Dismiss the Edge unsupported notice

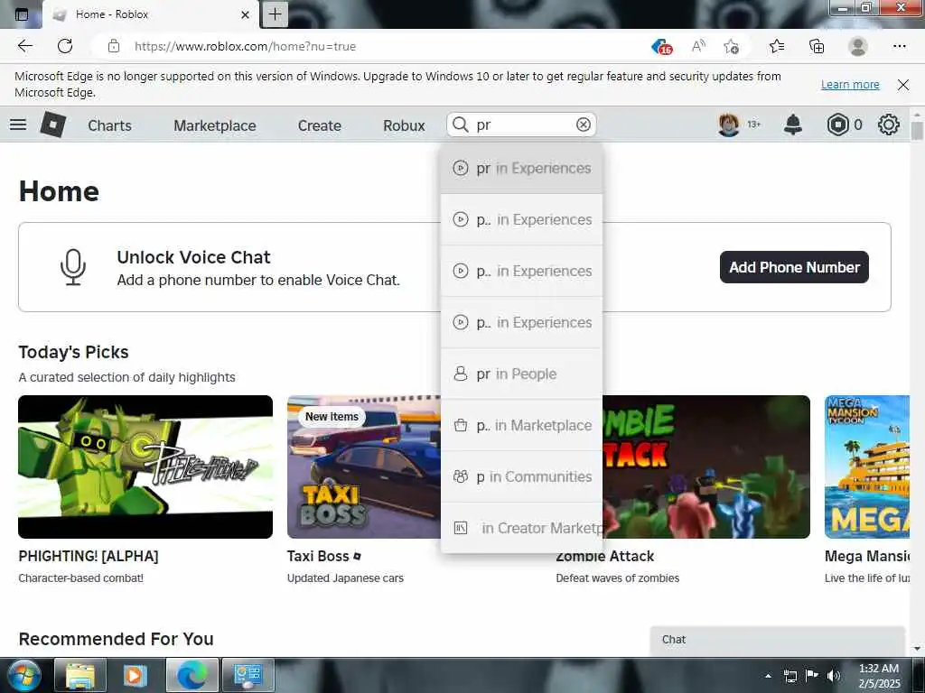902,85
